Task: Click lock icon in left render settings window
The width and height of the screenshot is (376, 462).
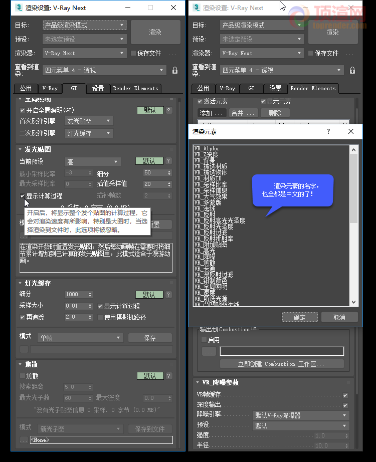Action: tap(175, 70)
